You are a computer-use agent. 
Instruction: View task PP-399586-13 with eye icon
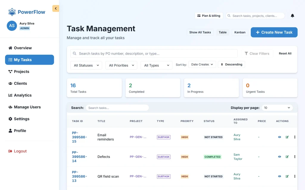tap(279, 176)
